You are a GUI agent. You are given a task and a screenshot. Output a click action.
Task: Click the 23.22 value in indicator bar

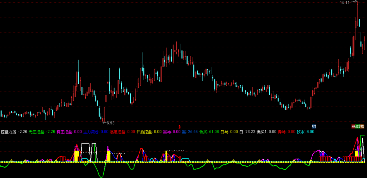tap(250, 132)
